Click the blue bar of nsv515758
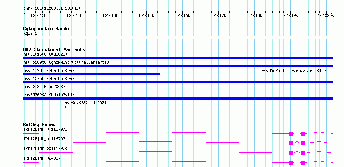The width and height of the screenshot is (344, 167). tap(178, 82)
